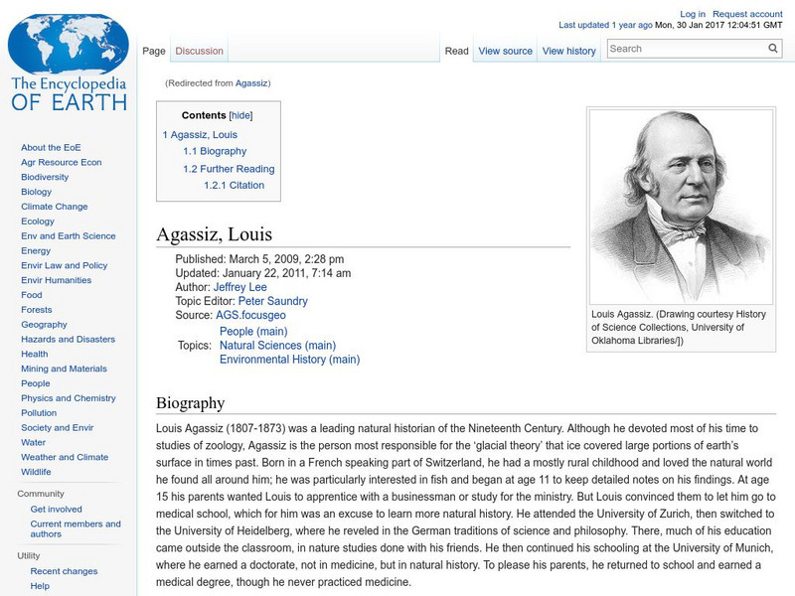Switch to the Discussion tab

(200, 52)
